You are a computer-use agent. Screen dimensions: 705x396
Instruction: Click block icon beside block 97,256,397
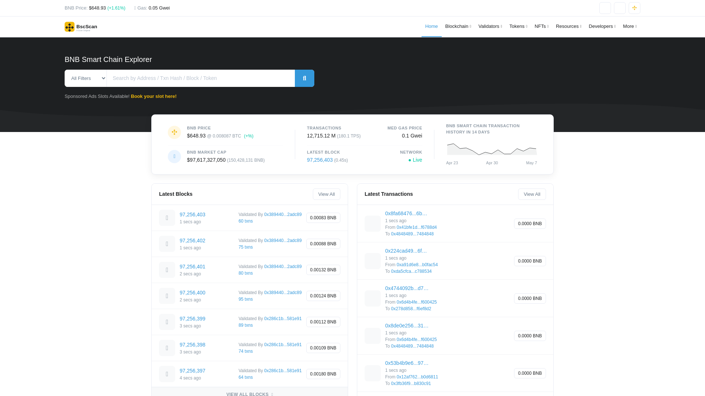pyautogui.click(x=167, y=374)
